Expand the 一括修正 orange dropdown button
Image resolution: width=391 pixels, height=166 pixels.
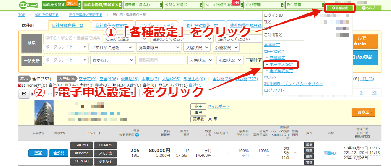pyautogui.click(x=363, y=112)
